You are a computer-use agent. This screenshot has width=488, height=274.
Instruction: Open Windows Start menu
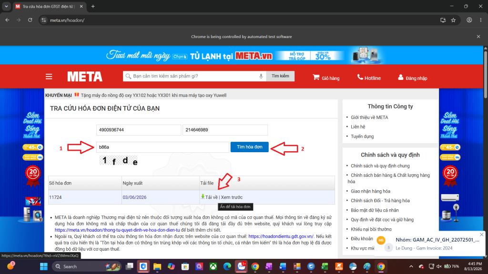click(x=44, y=266)
